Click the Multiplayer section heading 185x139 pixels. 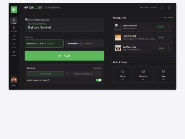tap(120, 18)
